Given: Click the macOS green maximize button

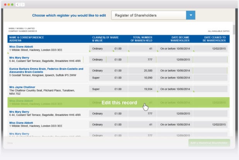Looking at the screenshot, I should (12, 5).
